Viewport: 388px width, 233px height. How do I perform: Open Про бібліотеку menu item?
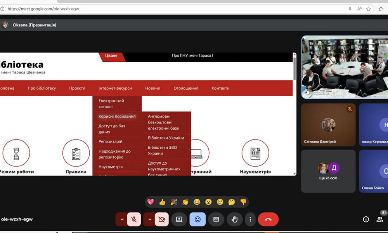[x=42, y=88]
